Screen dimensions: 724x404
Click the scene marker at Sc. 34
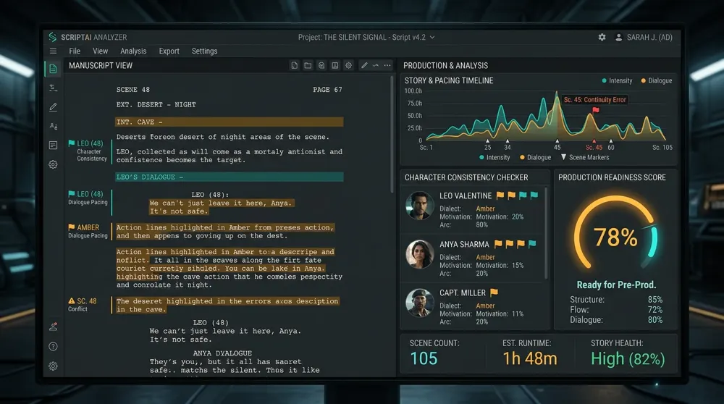(508, 141)
